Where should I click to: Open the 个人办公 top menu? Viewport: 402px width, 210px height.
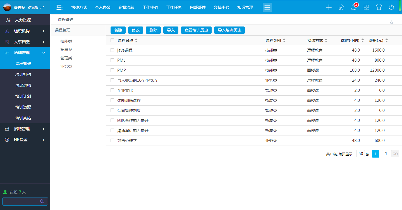pos(103,7)
